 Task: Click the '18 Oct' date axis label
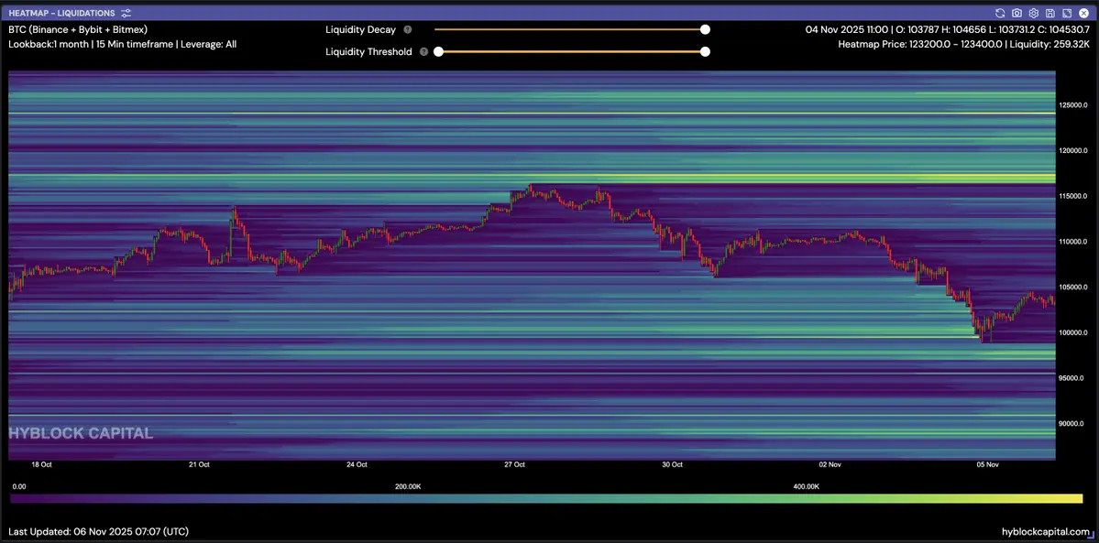tap(41, 464)
